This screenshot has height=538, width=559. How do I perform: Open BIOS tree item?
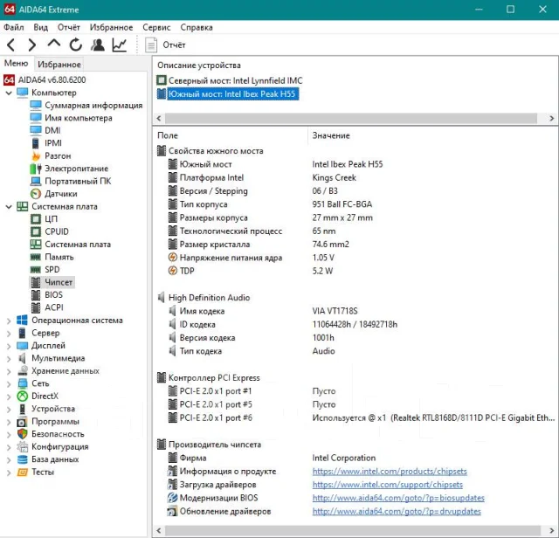pos(53,295)
